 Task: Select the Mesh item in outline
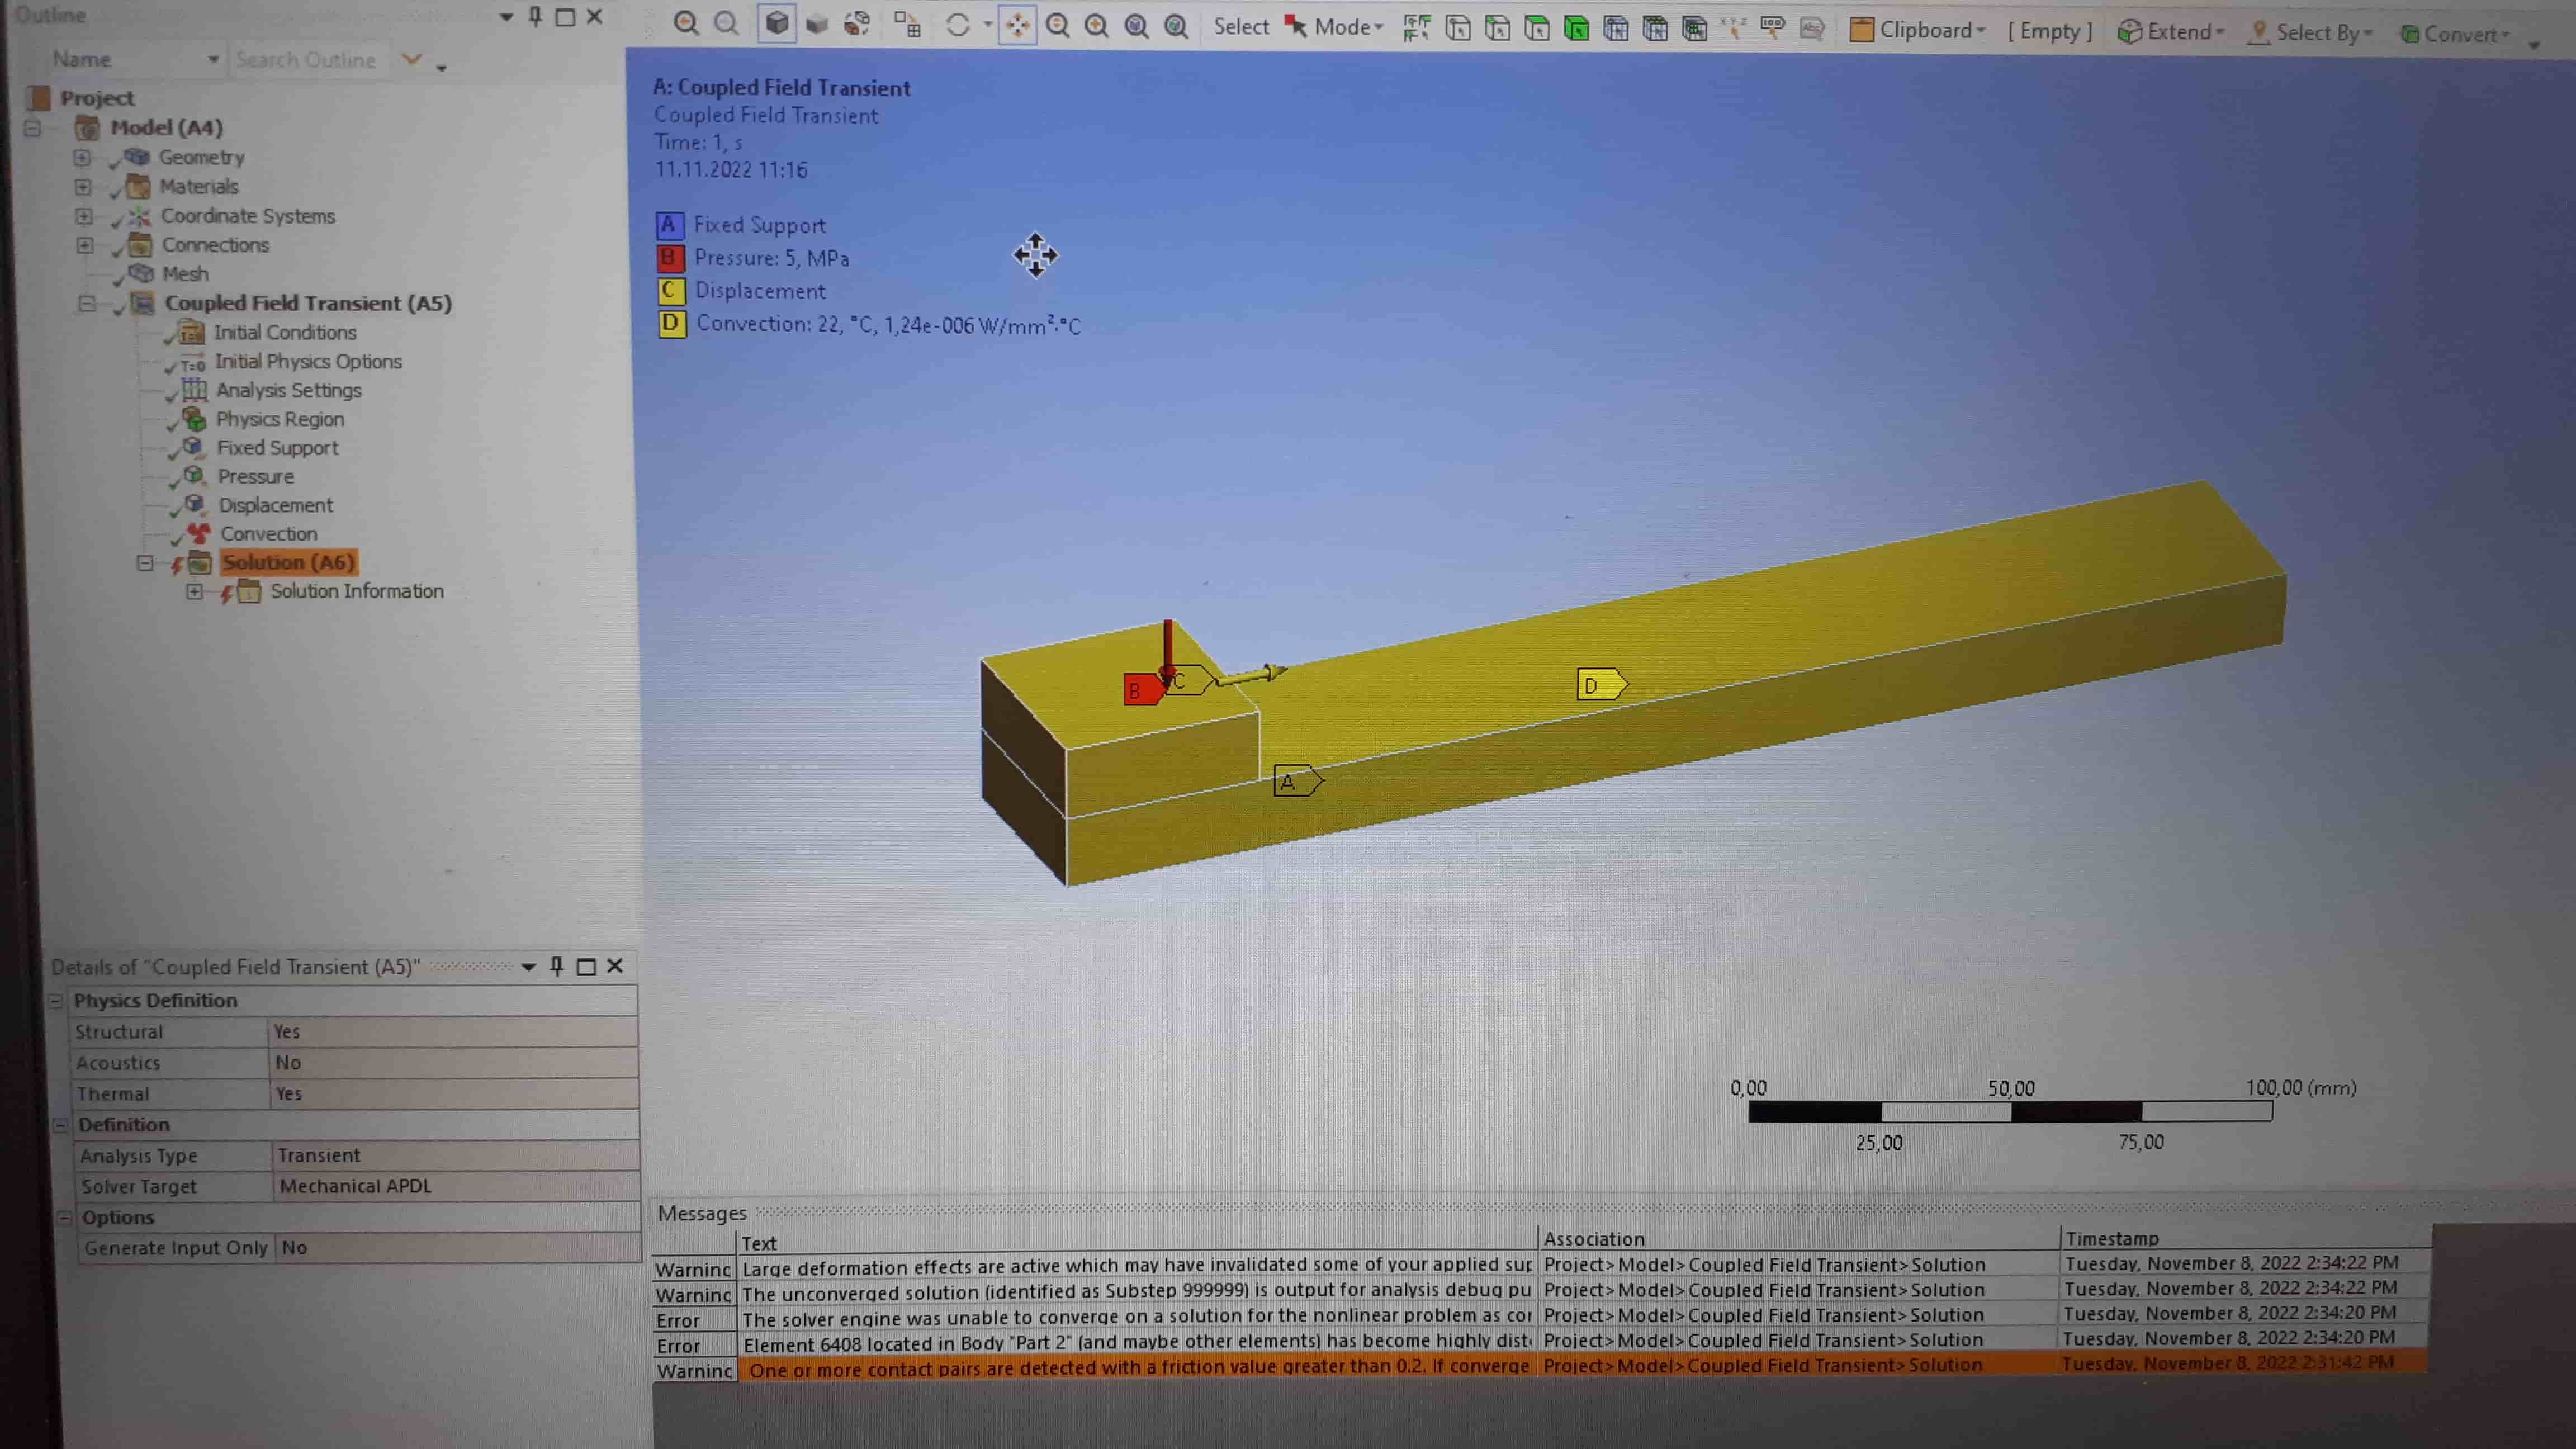(185, 274)
